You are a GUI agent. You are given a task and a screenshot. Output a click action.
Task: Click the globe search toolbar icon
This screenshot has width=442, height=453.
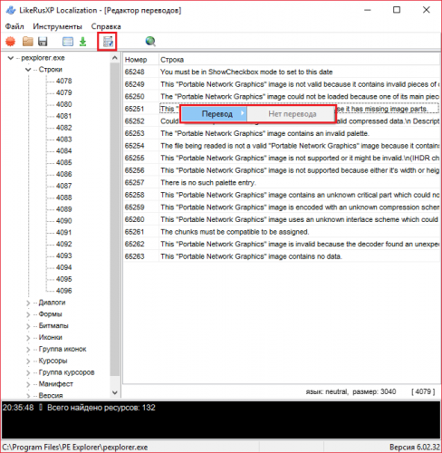(150, 42)
